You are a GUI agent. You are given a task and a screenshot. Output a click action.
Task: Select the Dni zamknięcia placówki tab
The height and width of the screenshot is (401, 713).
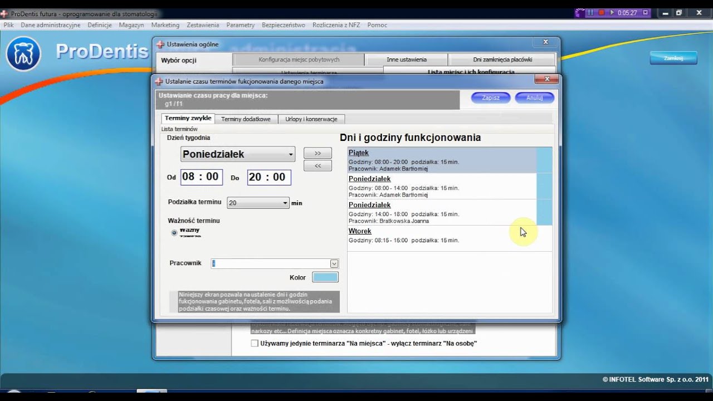502,60
